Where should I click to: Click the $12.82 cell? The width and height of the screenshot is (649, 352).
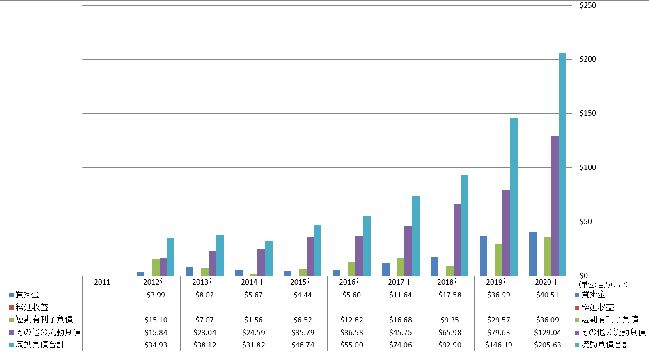coord(351,320)
